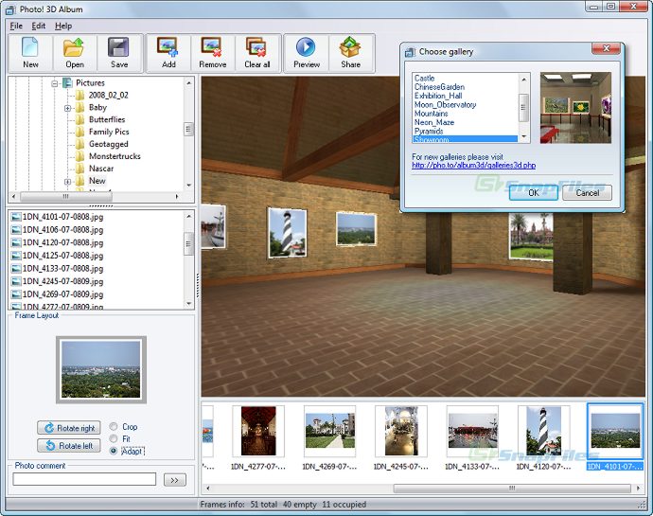Add a photo with the Add icon
This screenshot has height=516, width=653.
pos(168,53)
